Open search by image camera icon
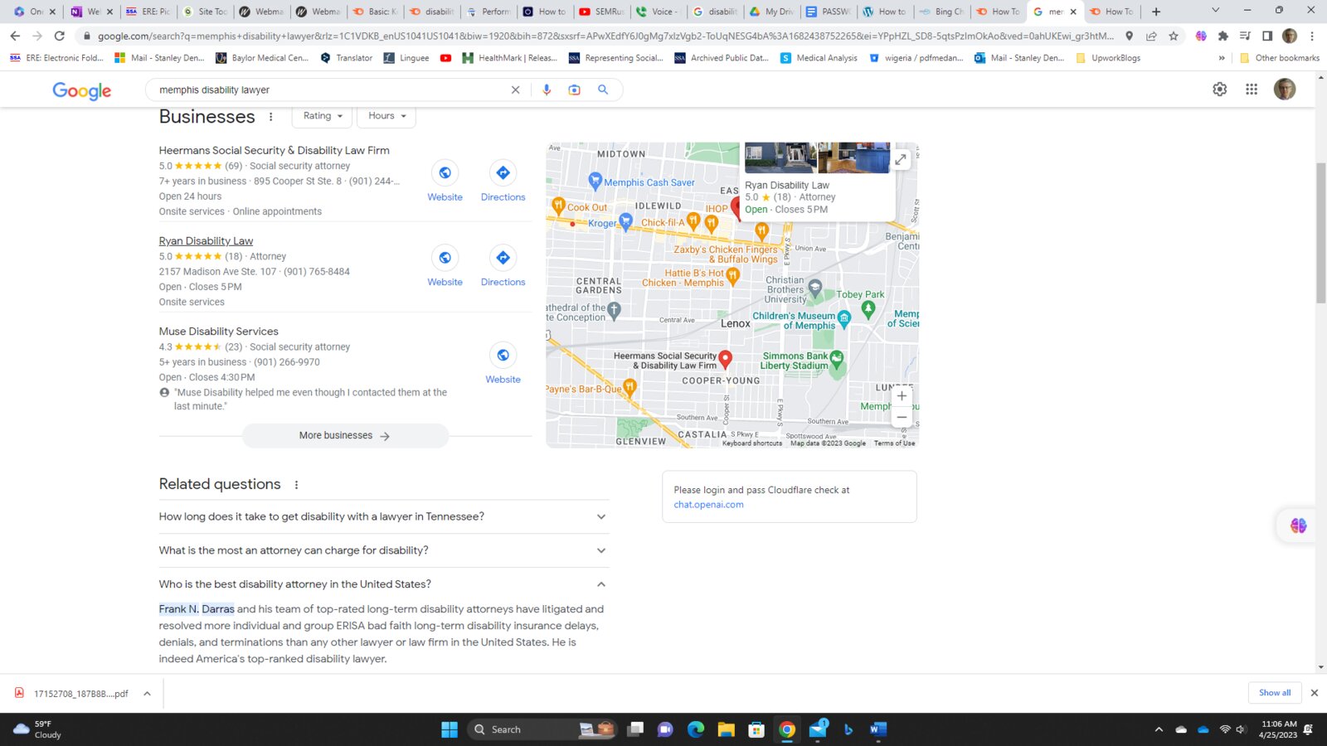Image resolution: width=1327 pixels, height=746 pixels. point(574,90)
